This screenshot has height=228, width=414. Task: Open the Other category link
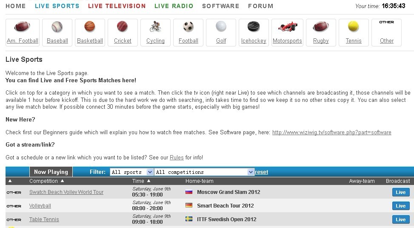pos(386,41)
